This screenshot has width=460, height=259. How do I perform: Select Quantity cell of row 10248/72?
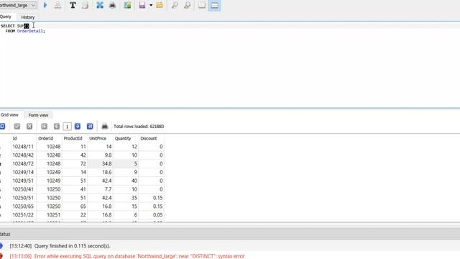tap(126, 163)
